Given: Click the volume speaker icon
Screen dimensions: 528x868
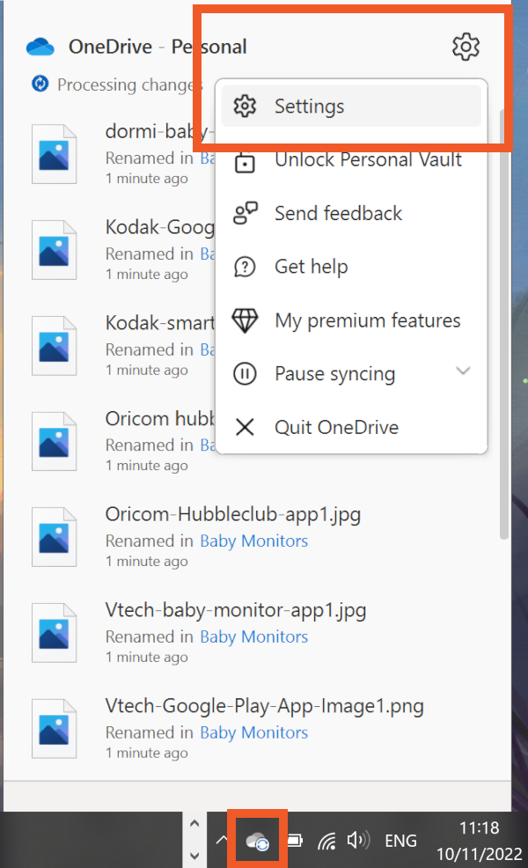Looking at the screenshot, I should [x=357, y=841].
